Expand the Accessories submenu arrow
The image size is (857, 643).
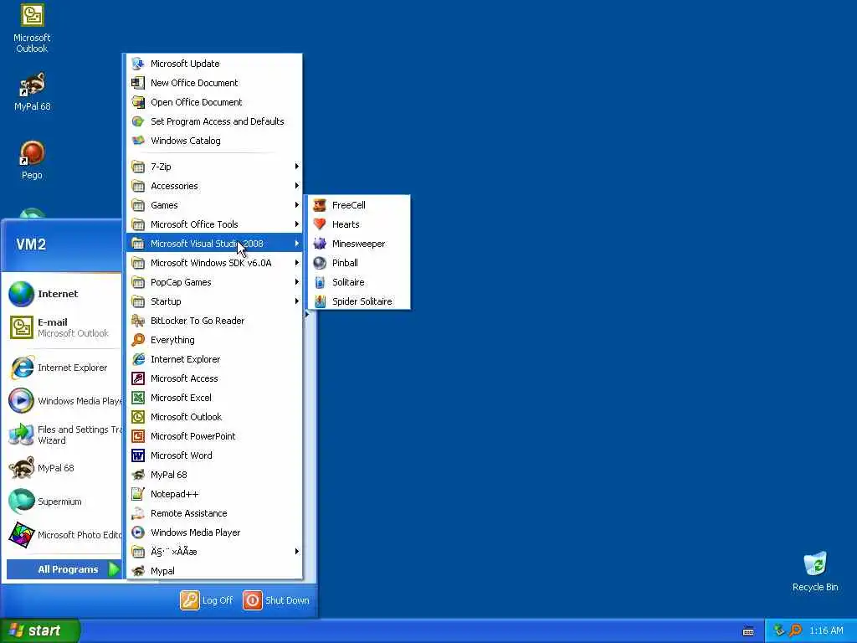coord(297,186)
